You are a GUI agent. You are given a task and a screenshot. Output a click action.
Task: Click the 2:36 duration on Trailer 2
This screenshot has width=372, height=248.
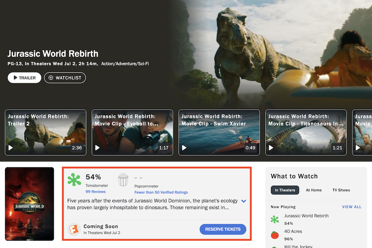pyautogui.click(x=77, y=148)
